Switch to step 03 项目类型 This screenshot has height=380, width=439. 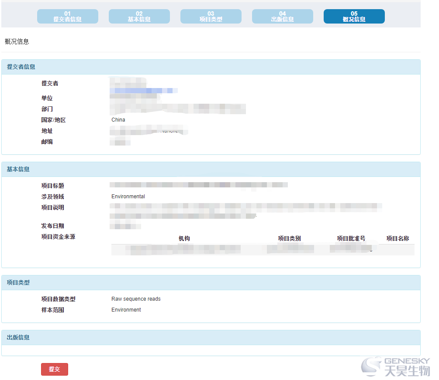click(x=211, y=17)
